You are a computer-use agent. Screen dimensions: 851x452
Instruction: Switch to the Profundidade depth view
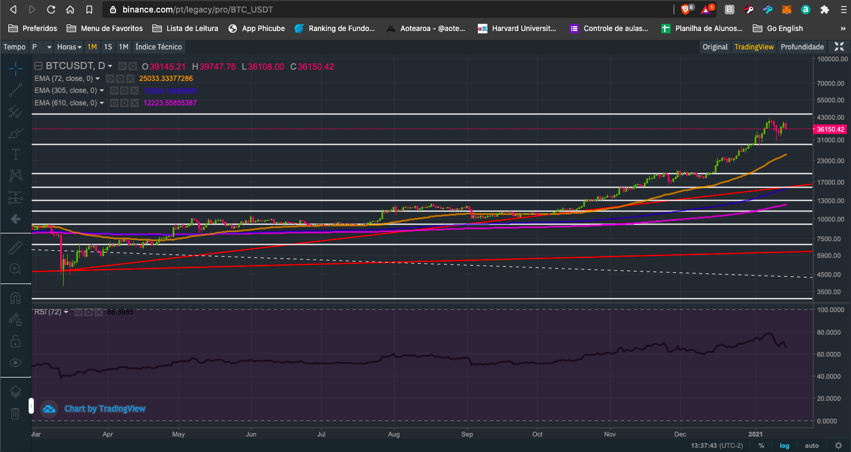point(802,47)
